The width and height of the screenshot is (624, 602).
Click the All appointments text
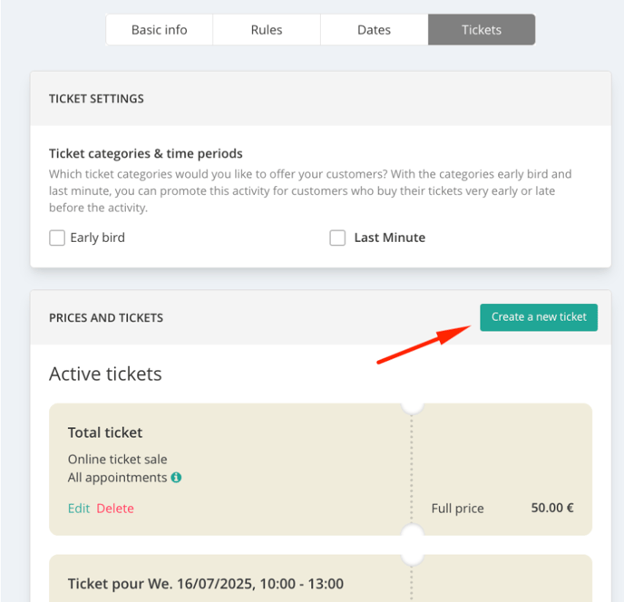coord(117,478)
